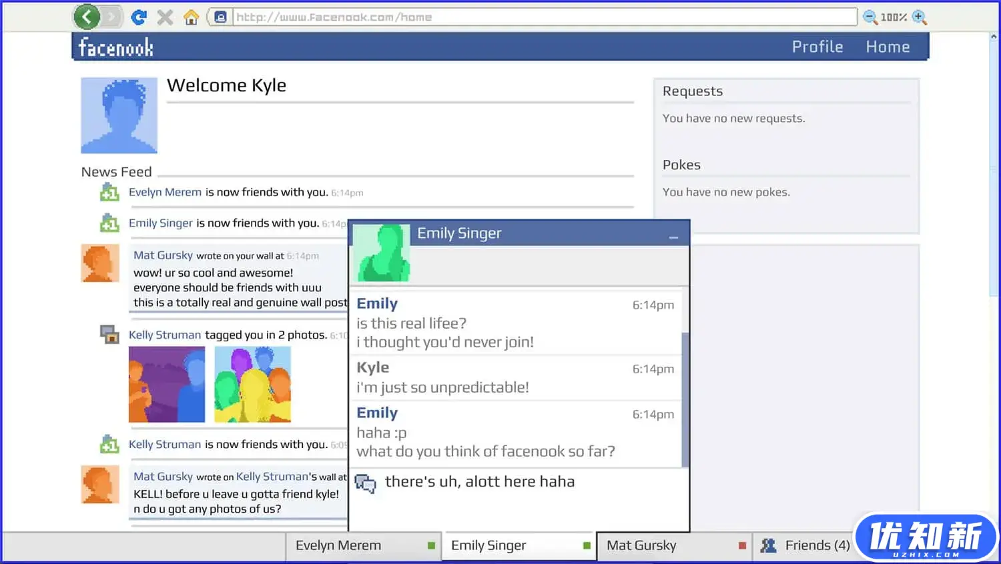The width and height of the screenshot is (1001, 564).
Task: Click the facenook logo
Action: pos(116,47)
